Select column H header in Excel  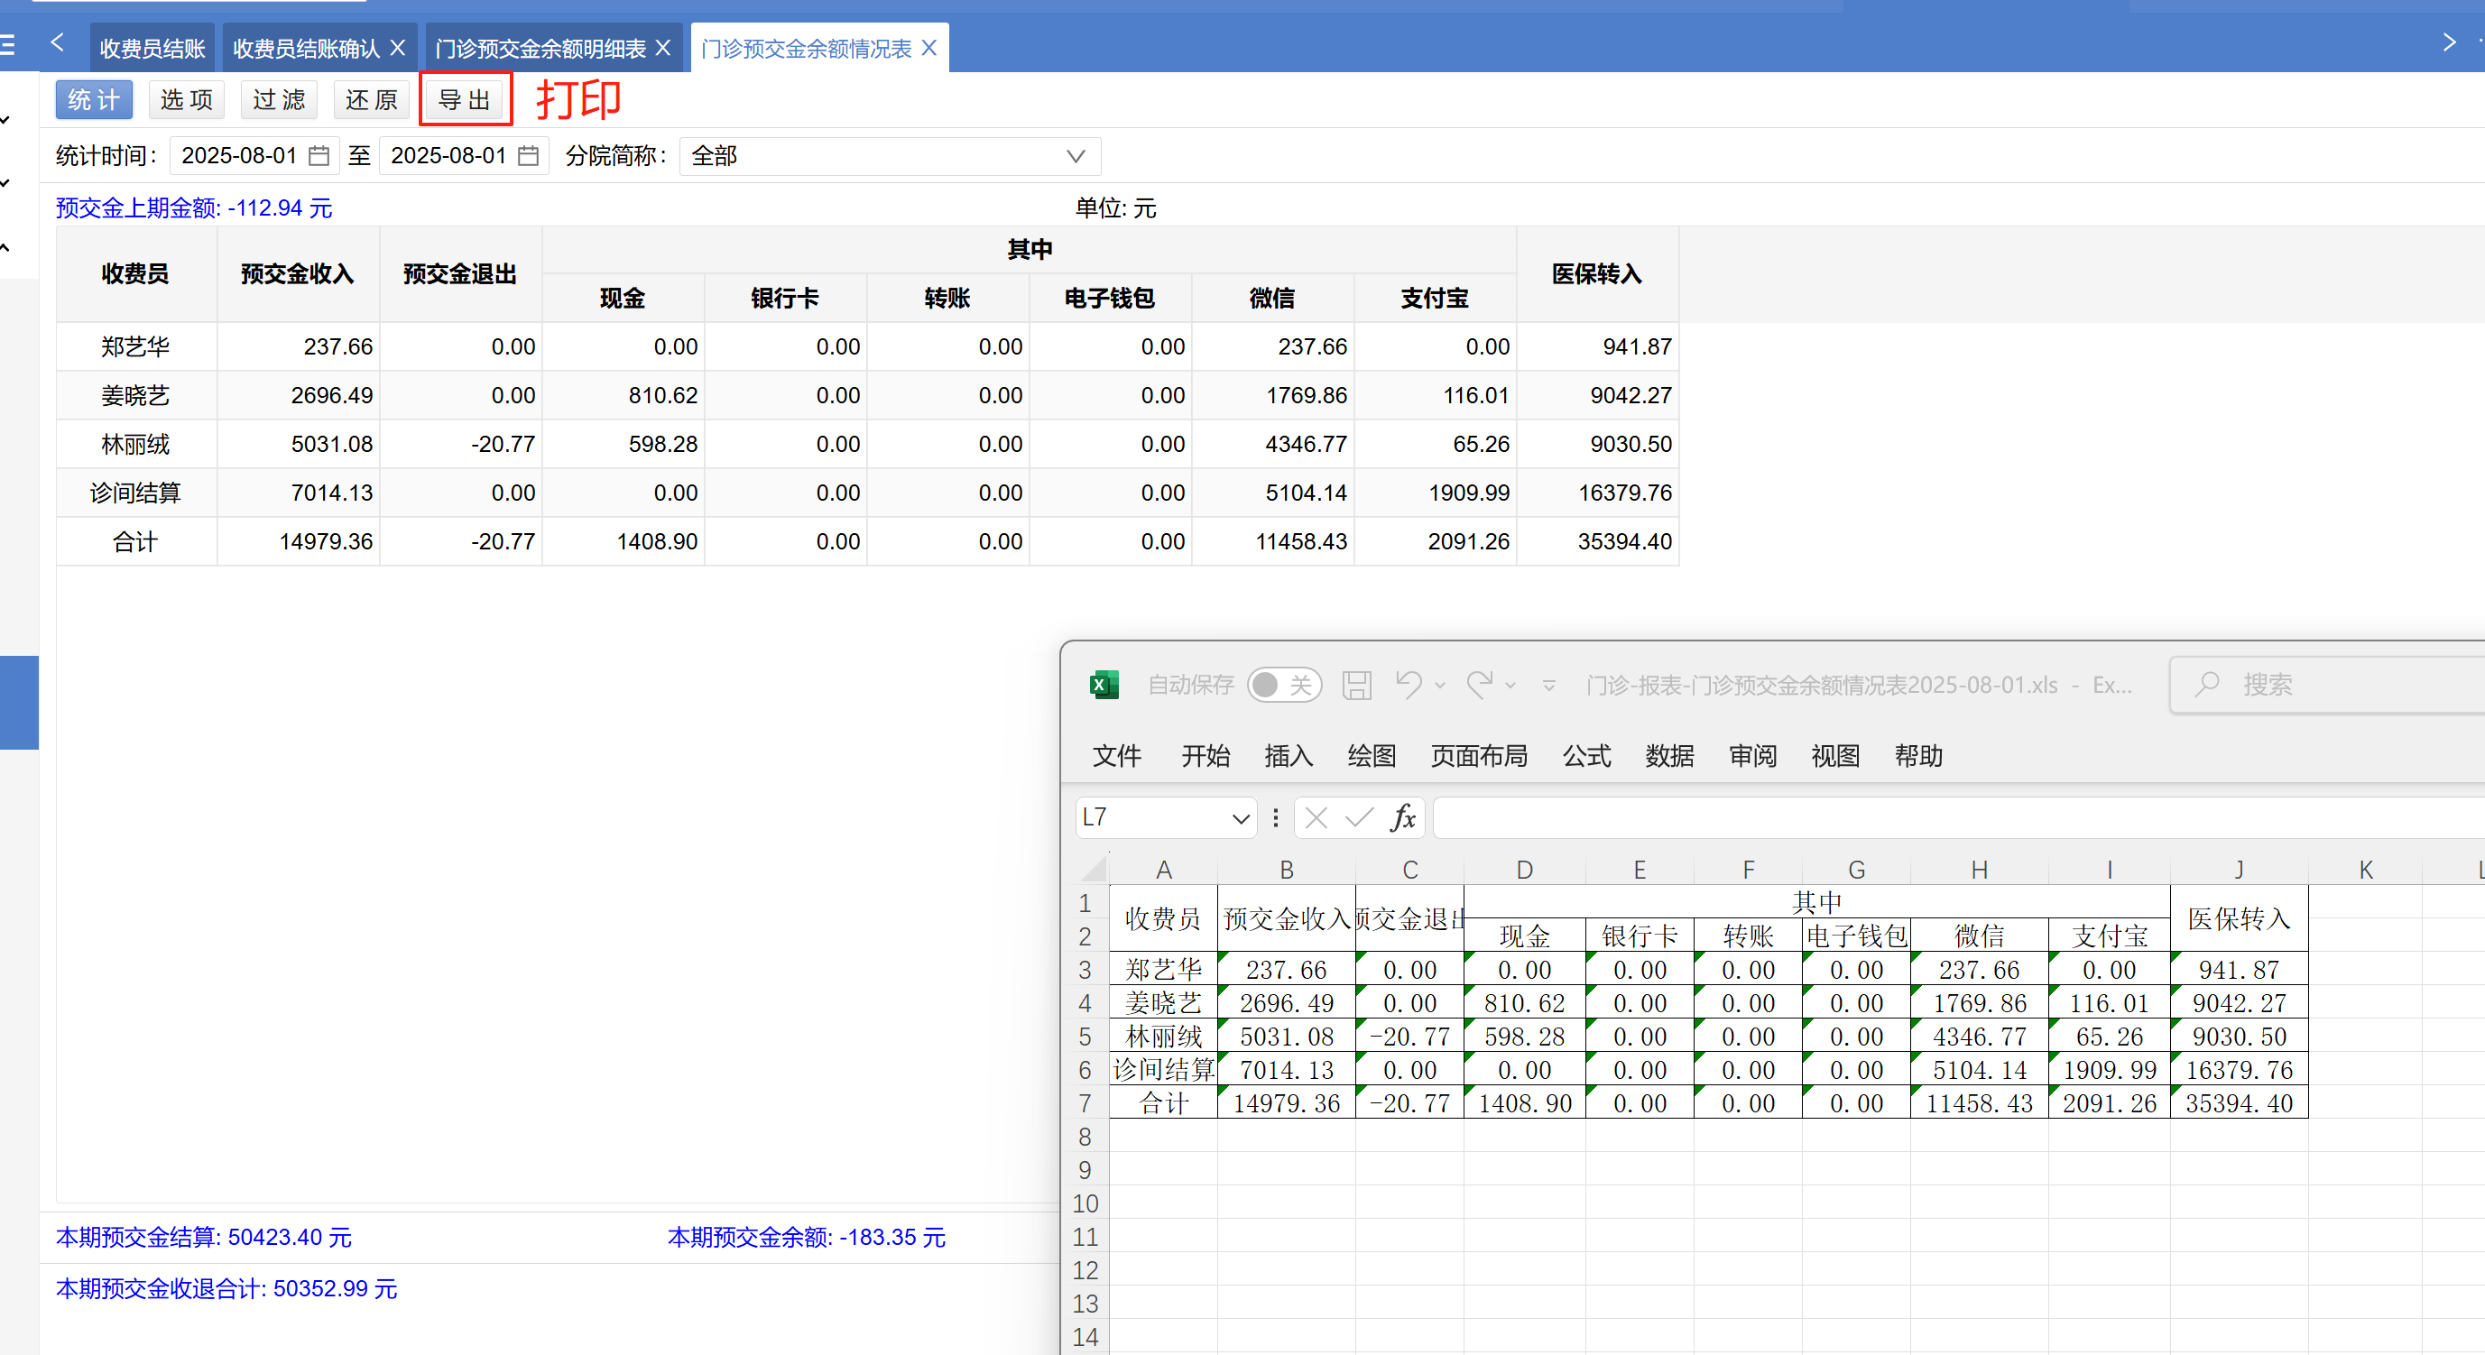[x=1979, y=869]
